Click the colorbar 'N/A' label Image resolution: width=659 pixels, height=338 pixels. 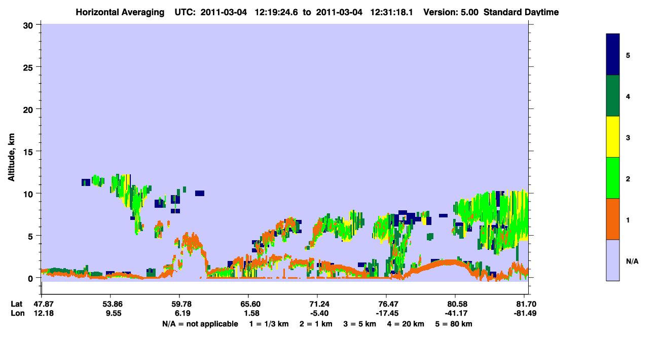[632, 261]
